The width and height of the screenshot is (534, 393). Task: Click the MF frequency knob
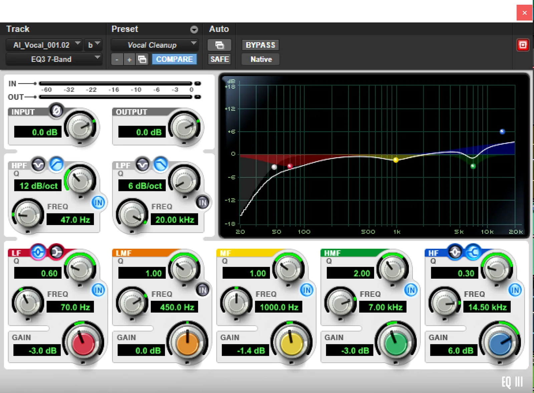[x=236, y=303]
